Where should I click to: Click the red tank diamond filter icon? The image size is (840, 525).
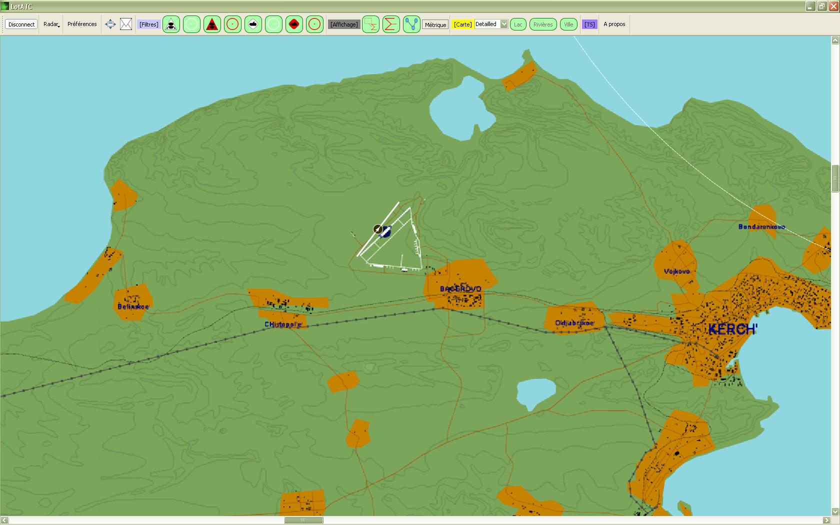click(294, 24)
